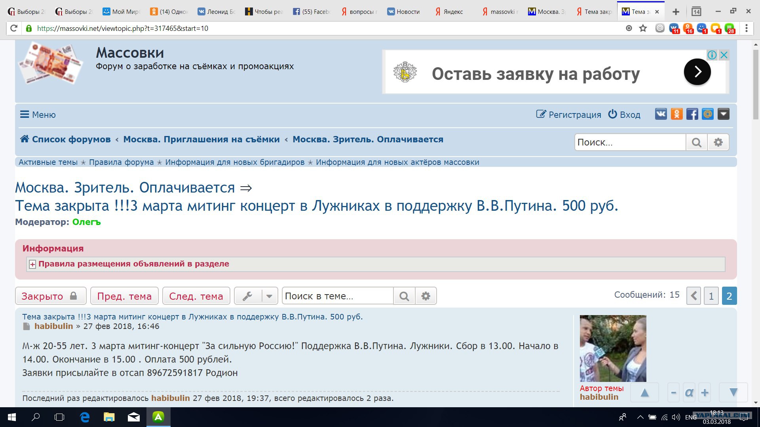Click the Facebook share icon in header
This screenshot has height=427, width=760.
(x=692, y=114)
